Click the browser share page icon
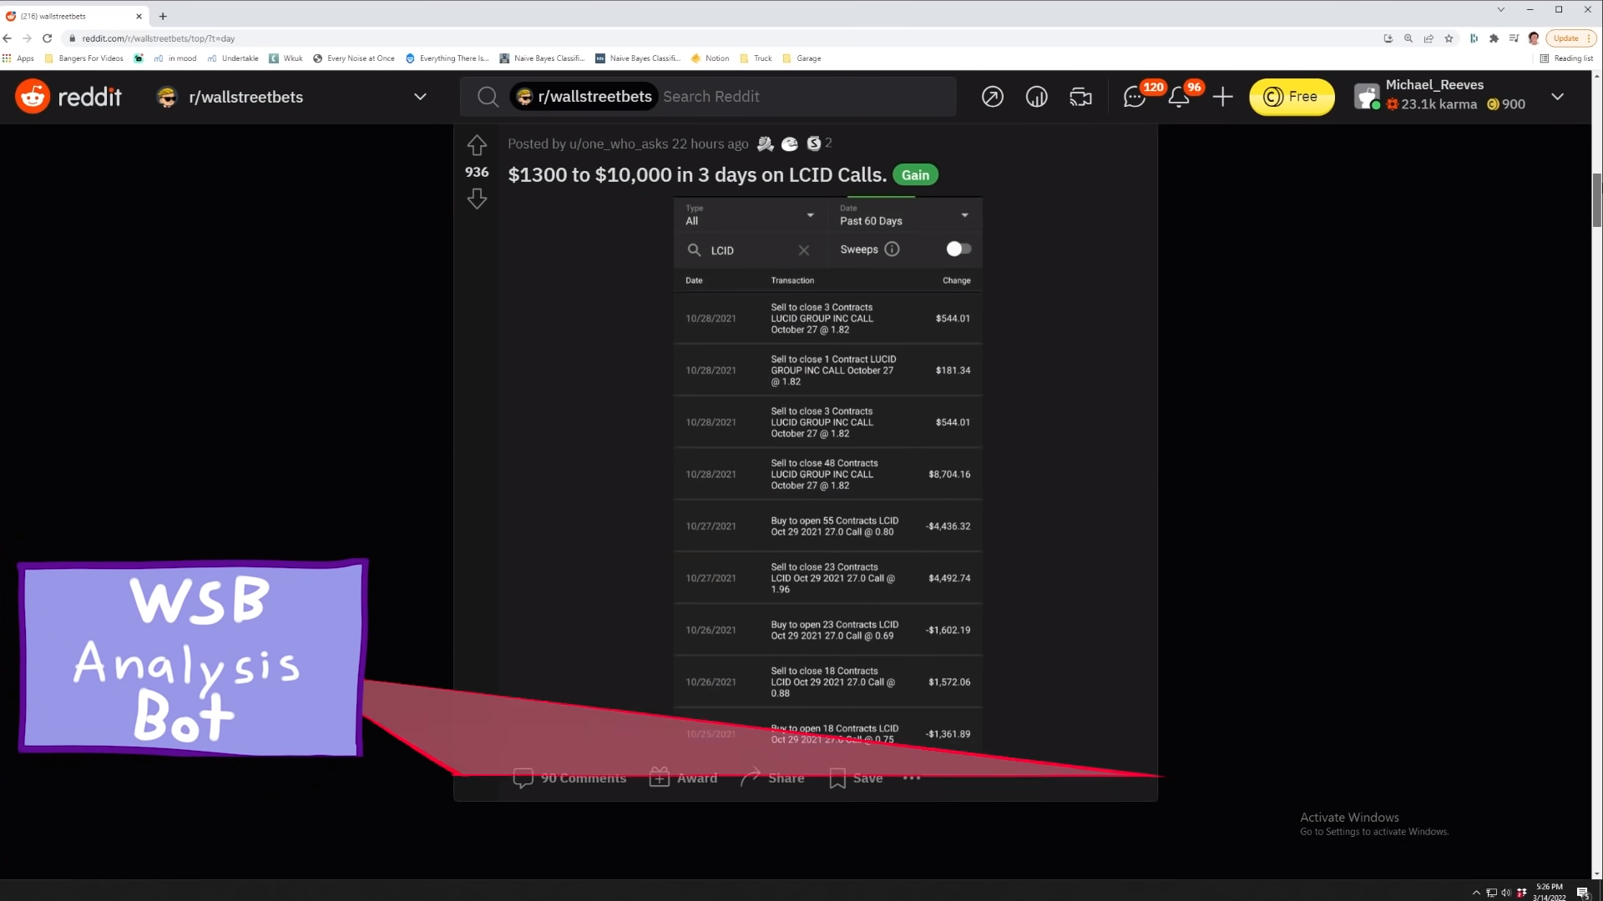The width and height of the screenshot is (1603, 901). point(1429,38)
